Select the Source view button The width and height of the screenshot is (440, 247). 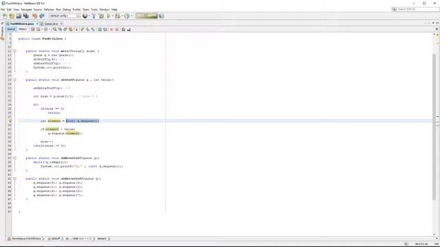[11, 29]
